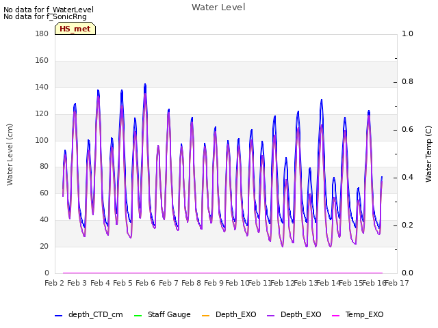This screenshot has width=438, height=328.
Task: Click the Feb 14 date label
Action: tap(328, 283)
